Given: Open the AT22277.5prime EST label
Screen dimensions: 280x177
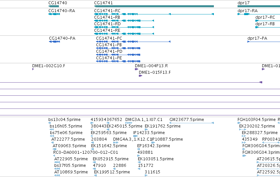Looking at the screenshot, I should 68,139.
